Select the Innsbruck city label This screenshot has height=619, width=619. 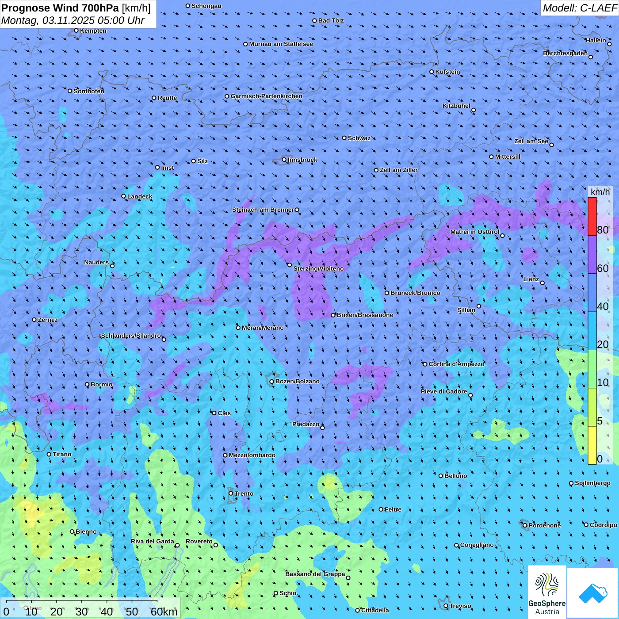pos(302,160)
